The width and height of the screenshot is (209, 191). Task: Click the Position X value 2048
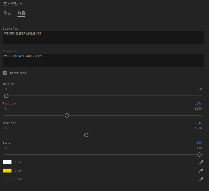(198, 123)
